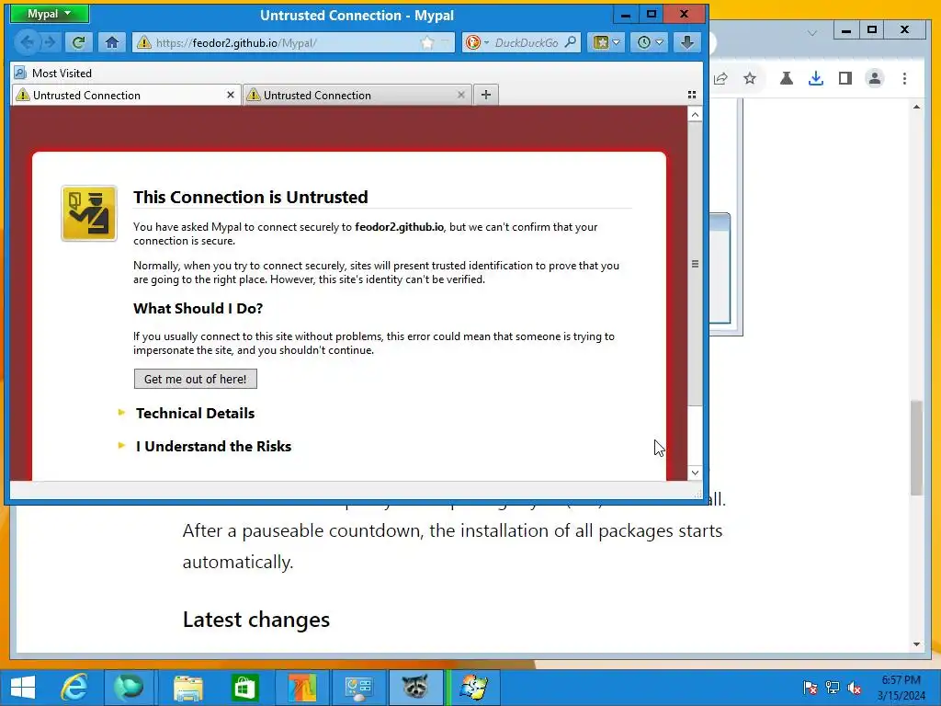941x706 pixels.
Task: Open the Most Visited bookmarks folder
Action: (52, 74)
